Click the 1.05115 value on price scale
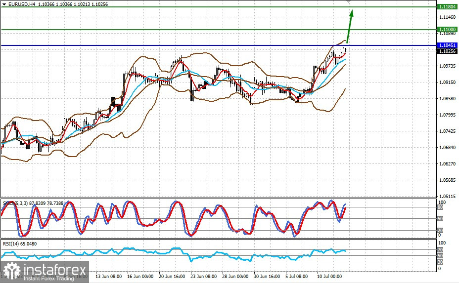459x283 pixels. coord(447,197)
